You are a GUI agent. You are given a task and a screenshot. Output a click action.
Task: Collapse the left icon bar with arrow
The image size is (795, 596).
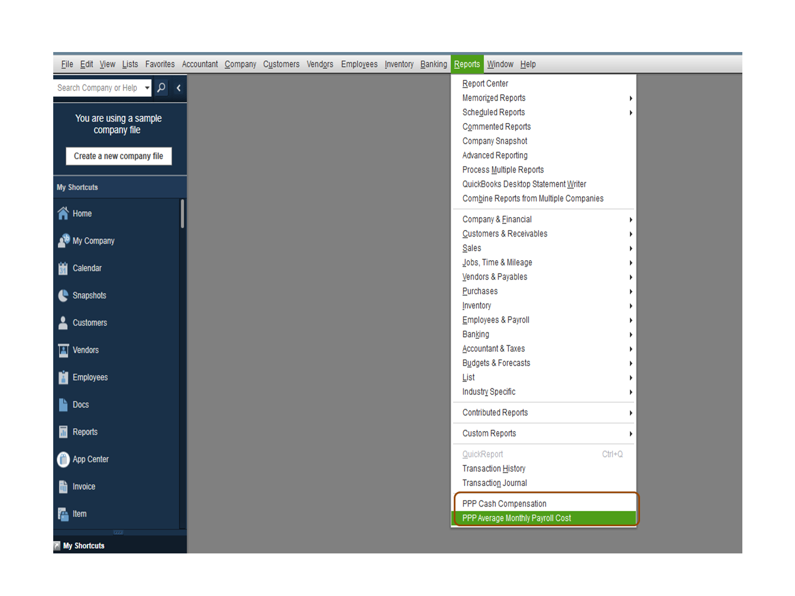pos(178,88)
